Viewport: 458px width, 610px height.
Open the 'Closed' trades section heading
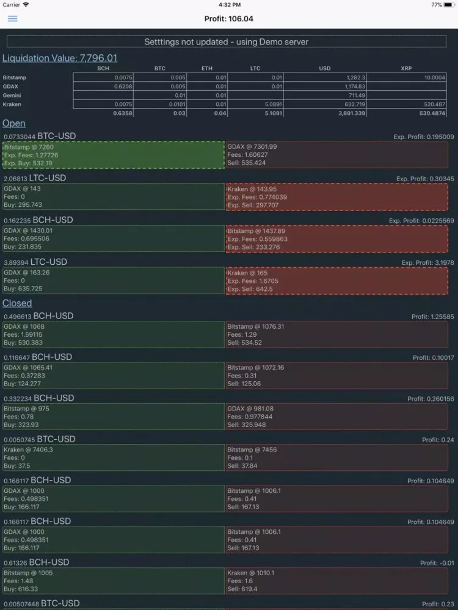point(17,303)
